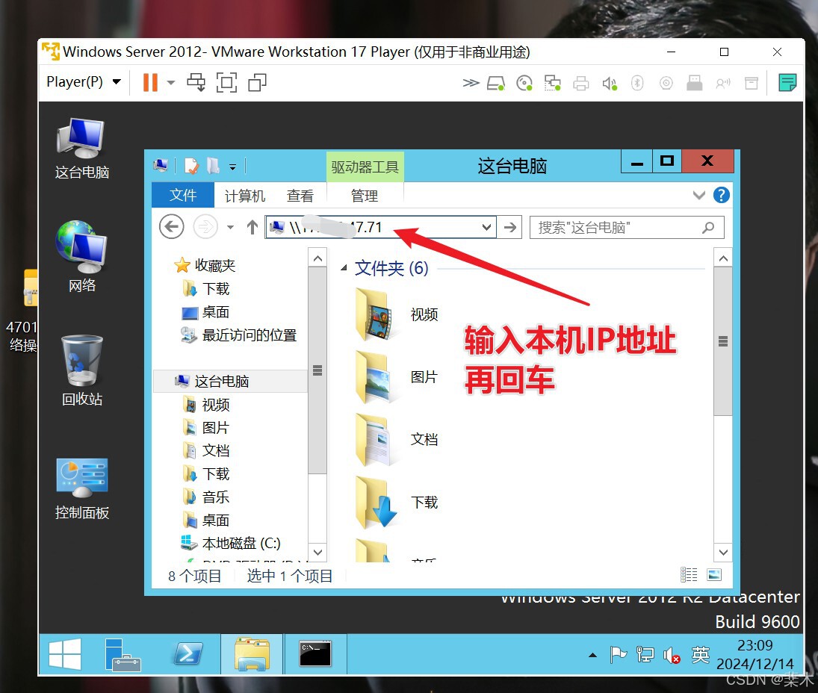Click the CD/DVD drive device icon

click(x=524, y=83)
